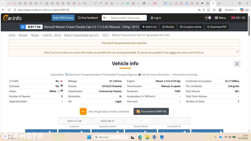The width and height of the screenshot is (251, 141).
Task: Expand Vehicle info to fullscreen
Action: click(x=237, y=64)
